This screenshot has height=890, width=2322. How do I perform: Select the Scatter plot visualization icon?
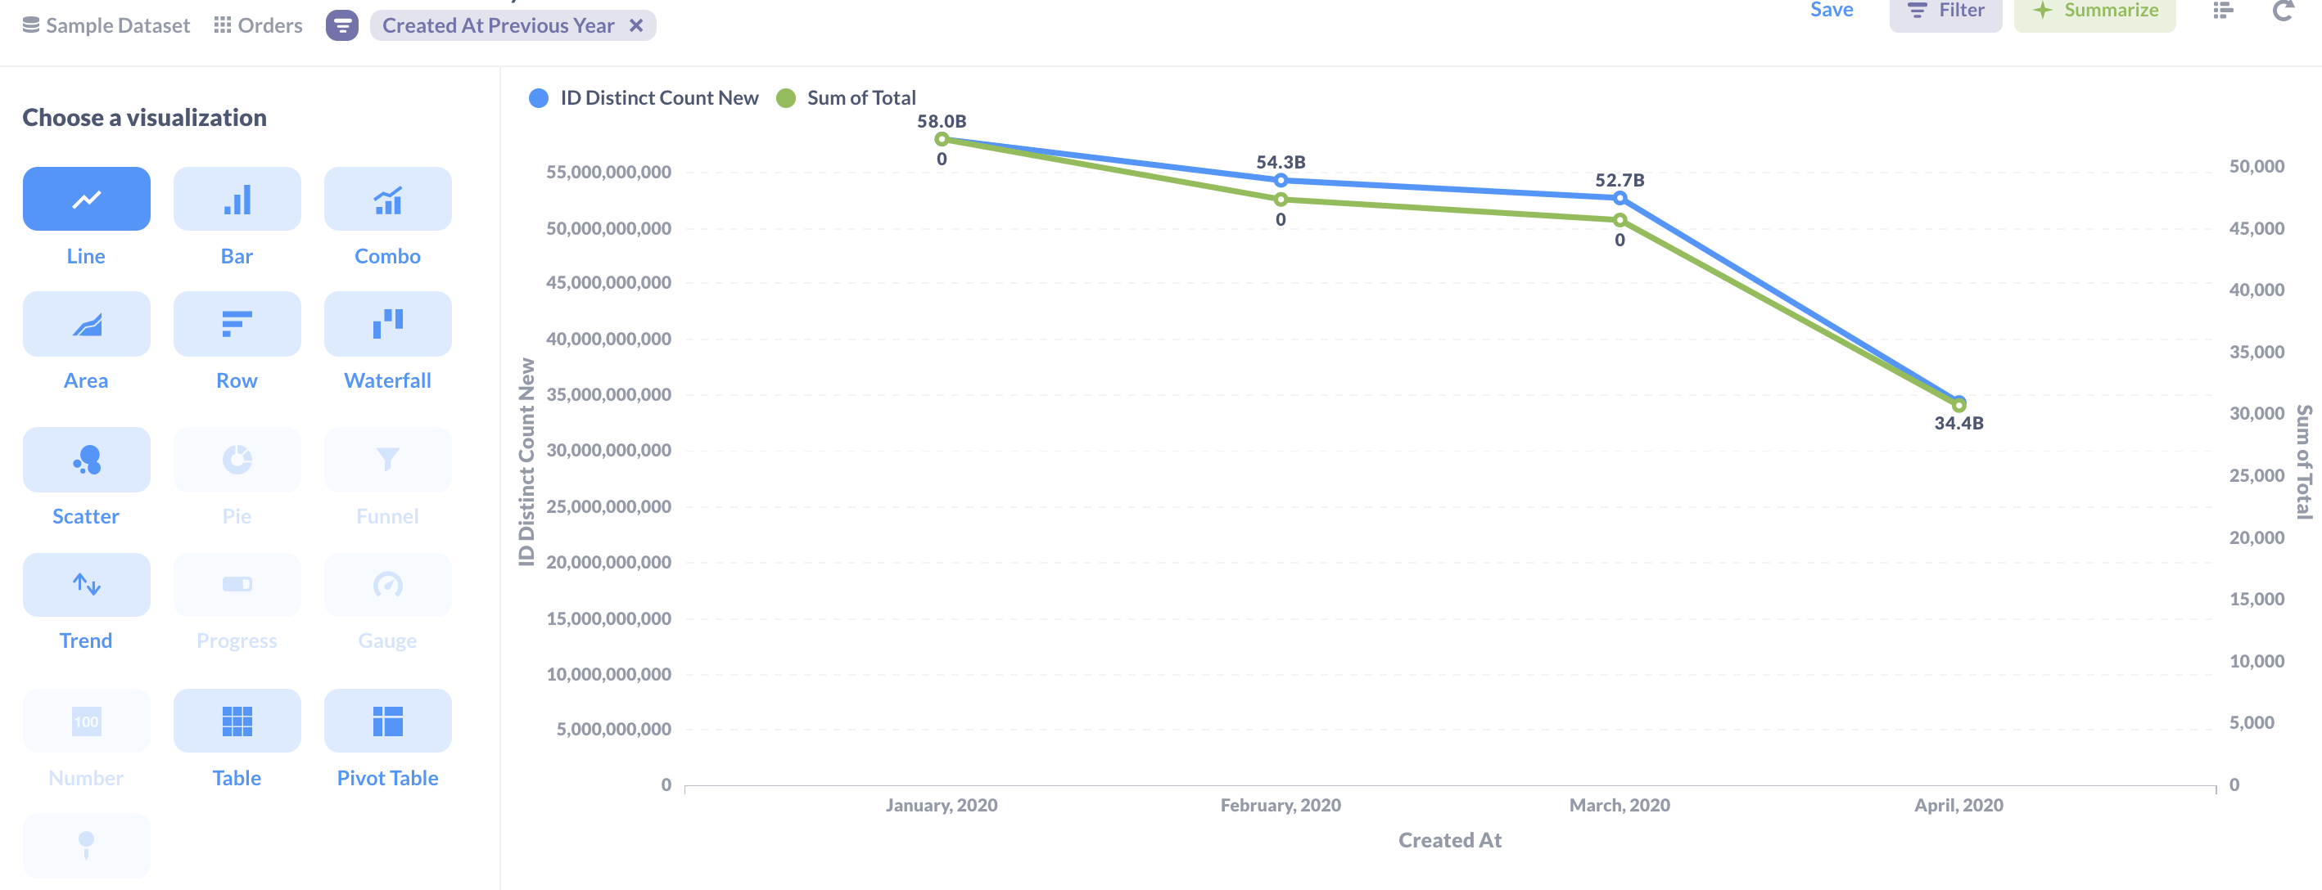(x=86, y=460)
